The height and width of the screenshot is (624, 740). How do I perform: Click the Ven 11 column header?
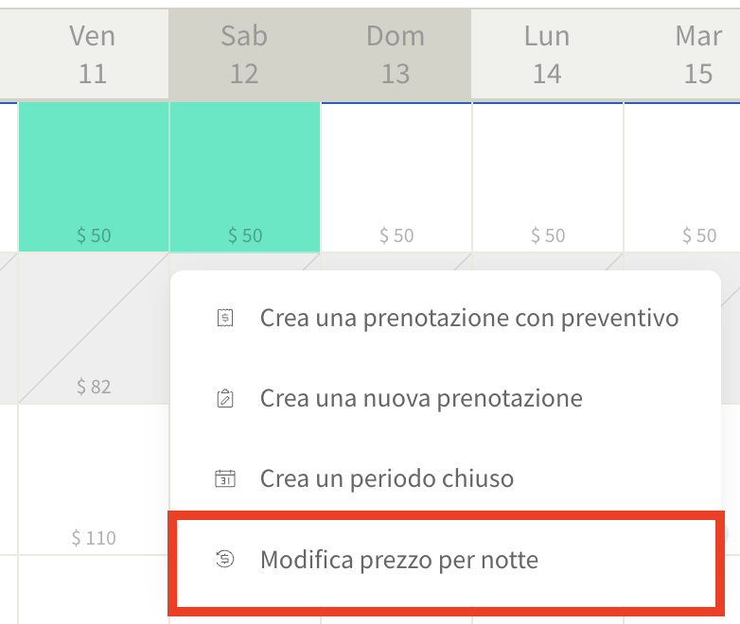tap(93, 54)
